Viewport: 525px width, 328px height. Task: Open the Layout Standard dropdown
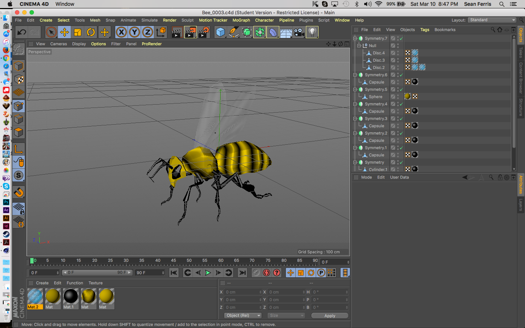coord(492,20)
